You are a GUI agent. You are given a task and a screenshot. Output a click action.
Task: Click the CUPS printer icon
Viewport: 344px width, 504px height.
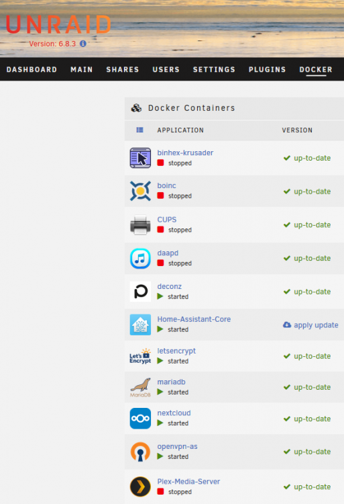point(140,224)
